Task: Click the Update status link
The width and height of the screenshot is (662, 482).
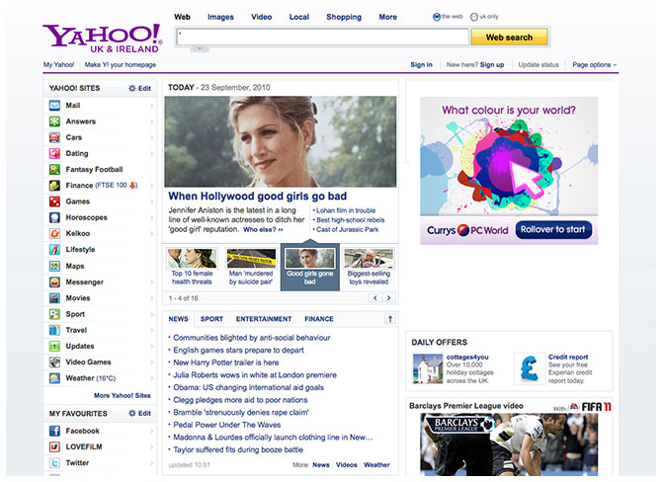Action: click(x=538, y=64)
